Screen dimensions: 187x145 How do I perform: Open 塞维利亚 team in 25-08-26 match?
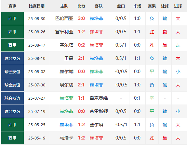[x=64, y=32]
